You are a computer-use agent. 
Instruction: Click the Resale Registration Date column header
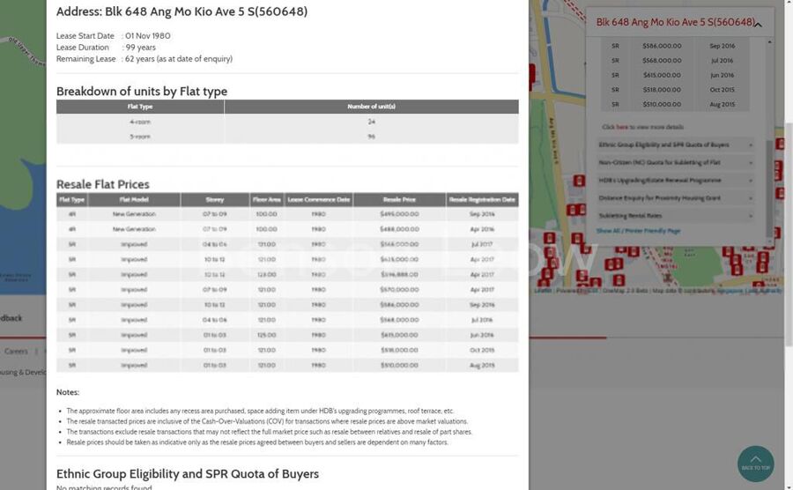pyautogui.click(x=482, y=200)
